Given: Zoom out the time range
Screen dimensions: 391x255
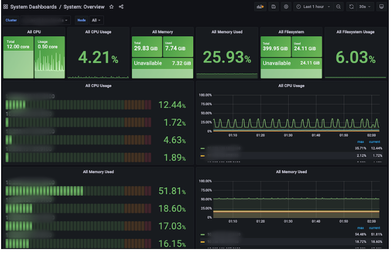Looking at the screenshot, I should tap(339, 6).
